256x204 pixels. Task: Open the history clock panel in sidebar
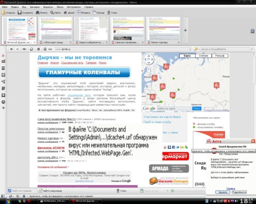(x=3, y=102)
